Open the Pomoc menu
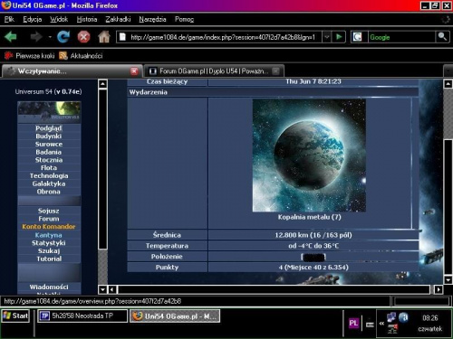Viewport: 453px width, 339px height. (x=184, y=19)
